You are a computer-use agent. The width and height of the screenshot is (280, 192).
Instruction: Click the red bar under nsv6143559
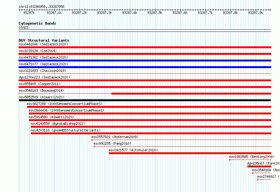pyautogui.click(x=151, y=127)
